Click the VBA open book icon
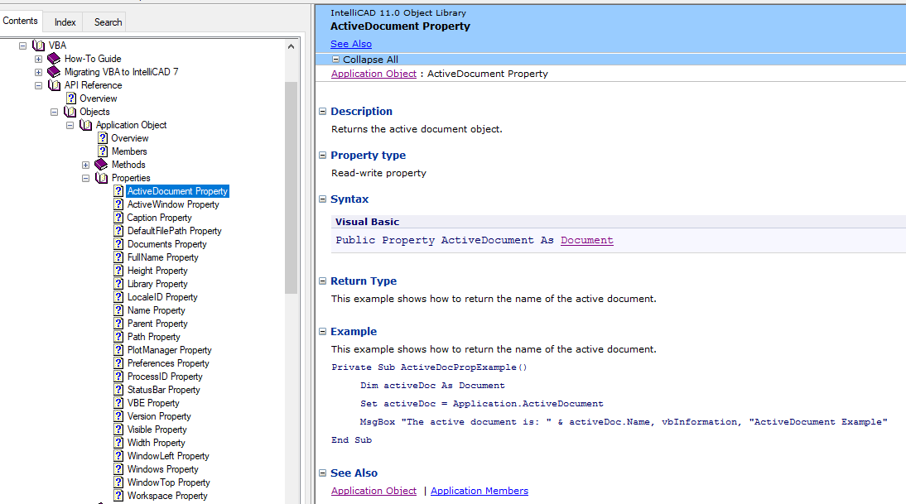The height and width of the screenshot is (504, 906). pos(39,45)
